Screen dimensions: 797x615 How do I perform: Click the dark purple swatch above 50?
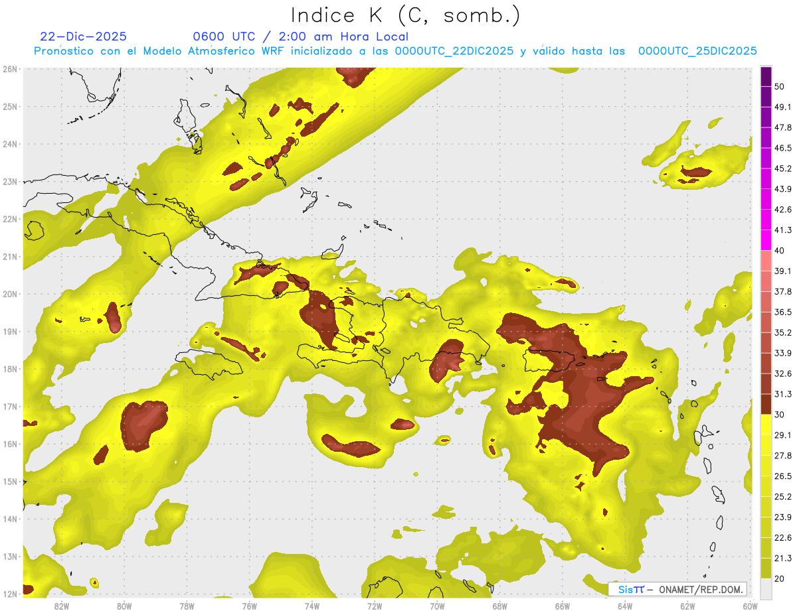[x=766, y=76]
